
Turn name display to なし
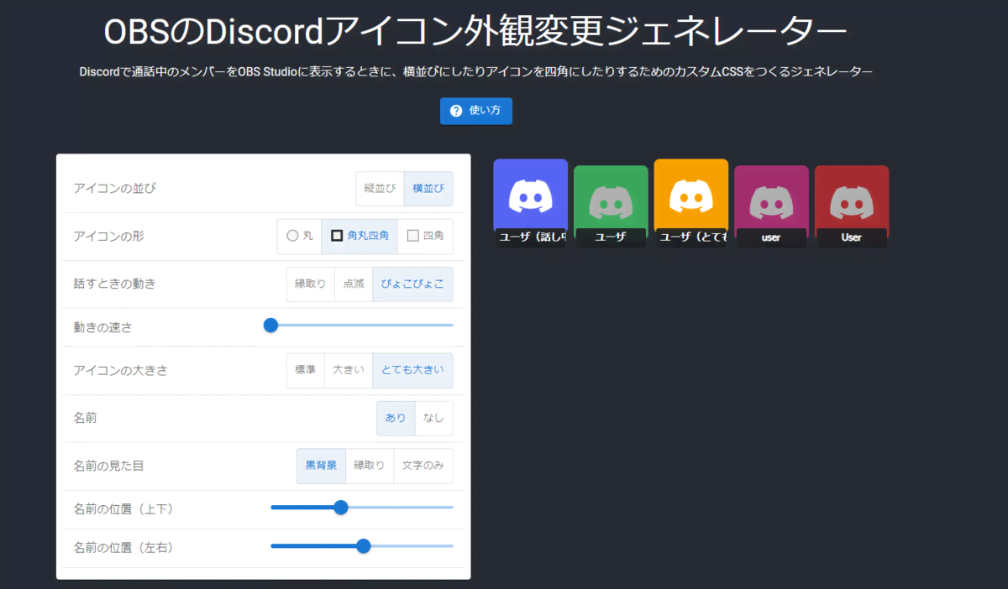pyautogui.click(x=434, y=418)
